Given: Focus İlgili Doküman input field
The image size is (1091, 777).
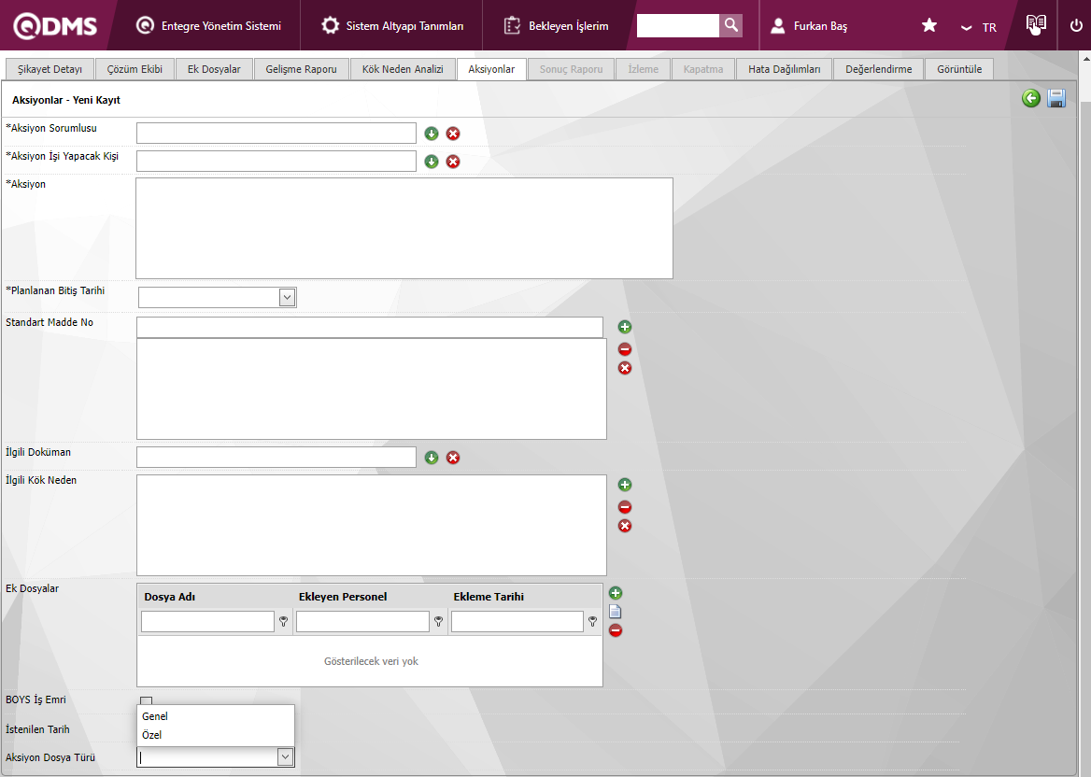Looking at the screenshot, I should point(276,457).
